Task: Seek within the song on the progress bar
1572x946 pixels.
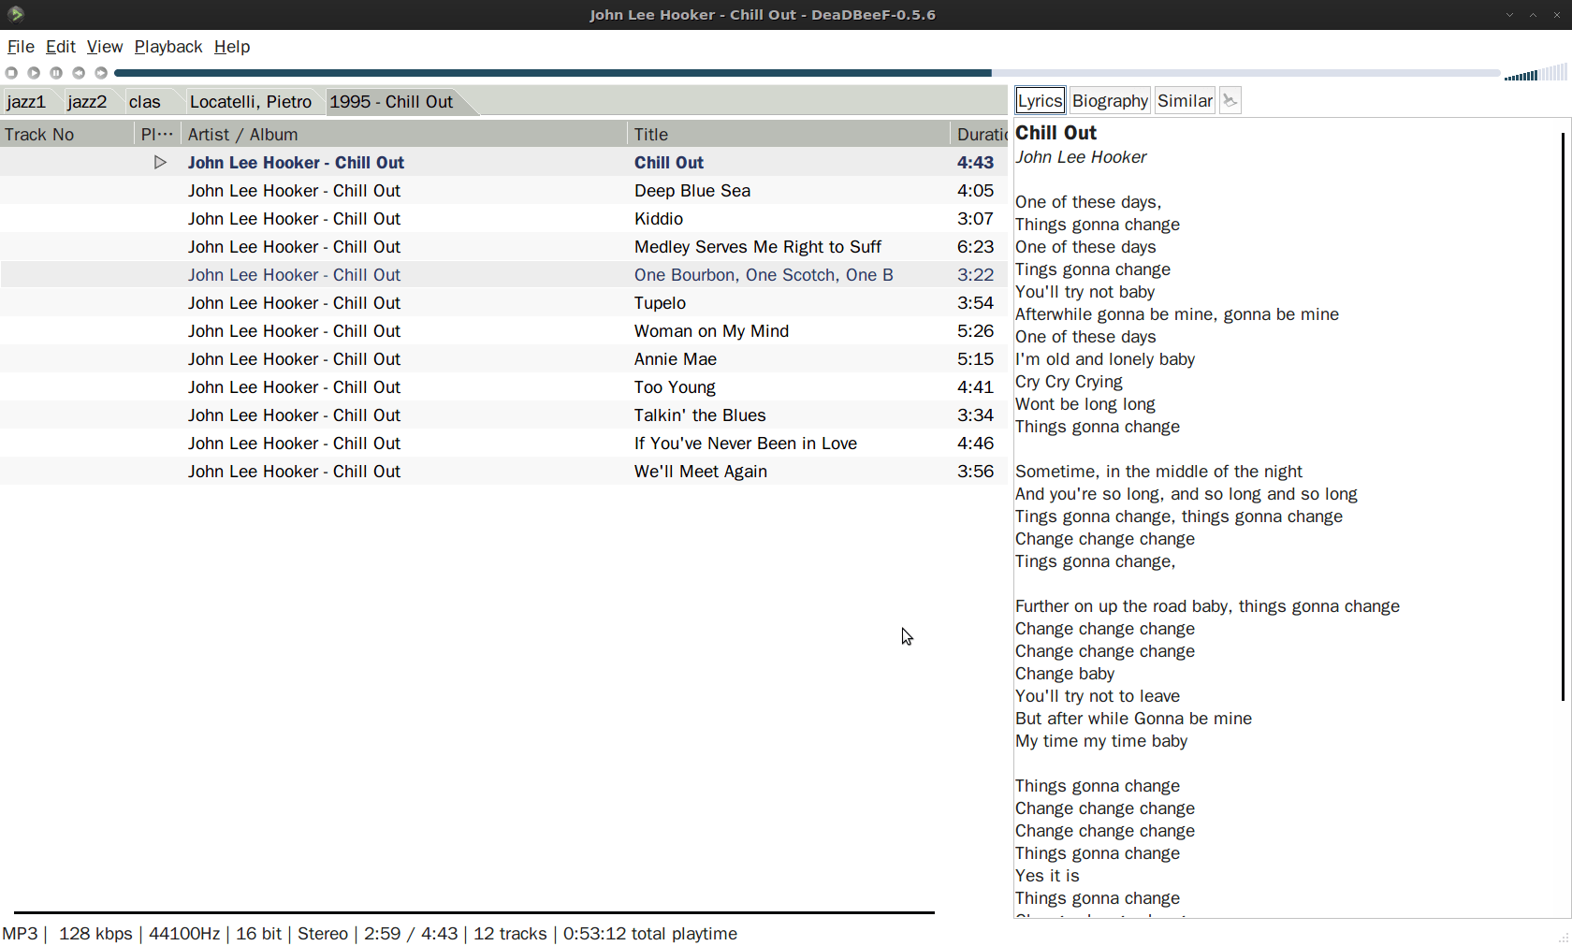Action: 807,73
